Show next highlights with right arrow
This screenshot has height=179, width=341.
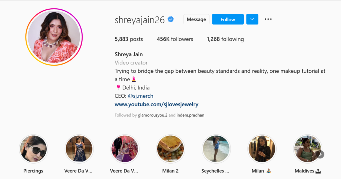pos(321,154)
